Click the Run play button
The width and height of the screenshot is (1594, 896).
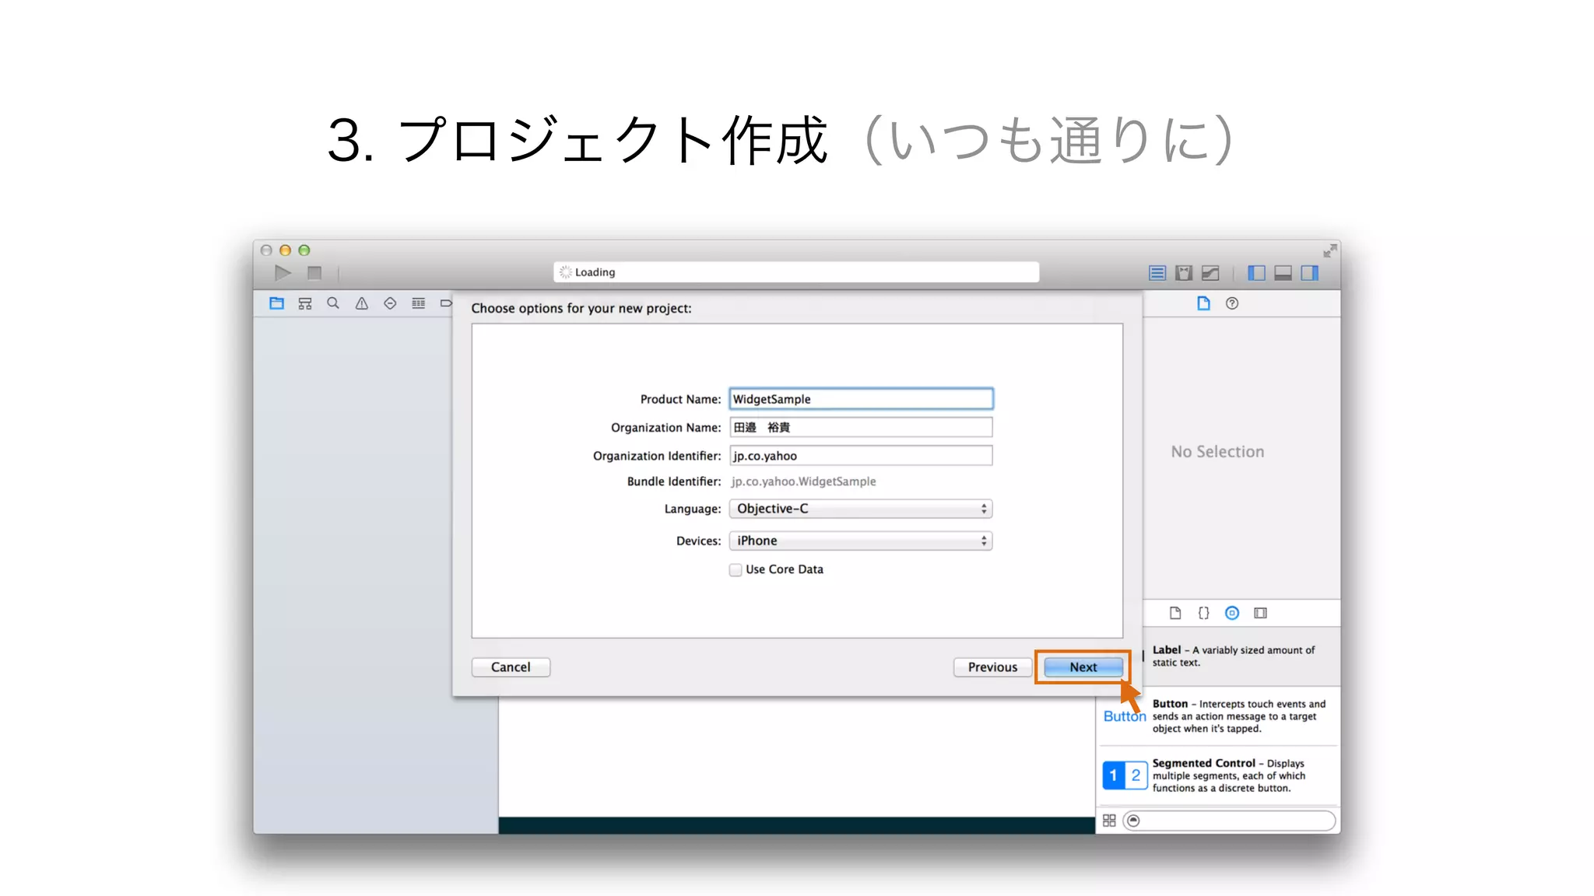(x=283, y=273)
